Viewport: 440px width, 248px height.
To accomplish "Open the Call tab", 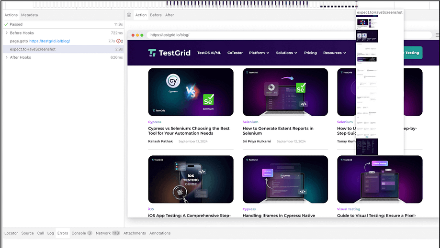I will (41, 233).
